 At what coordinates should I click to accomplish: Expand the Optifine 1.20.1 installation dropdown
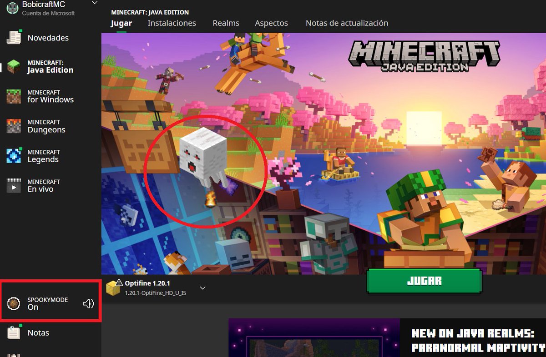[x=203, y=288]
